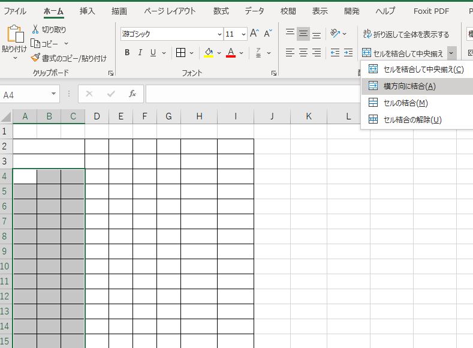The image size is (473, 348).
Task: Click column header H
Action: click(198, 116)
